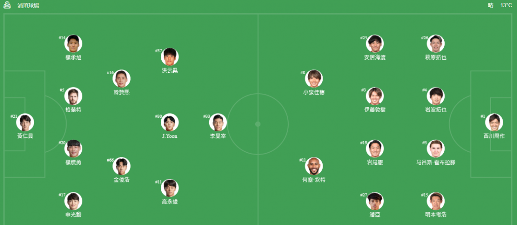Select 韓贊熙 avatar #16

tap(121, 79)
